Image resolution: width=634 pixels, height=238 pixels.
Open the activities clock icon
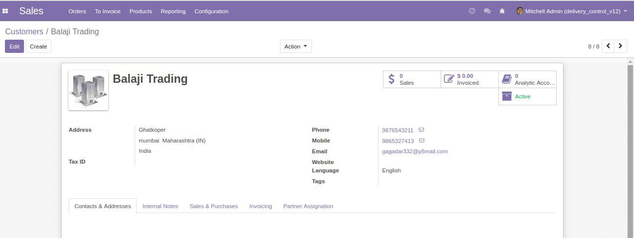(472, 11)
